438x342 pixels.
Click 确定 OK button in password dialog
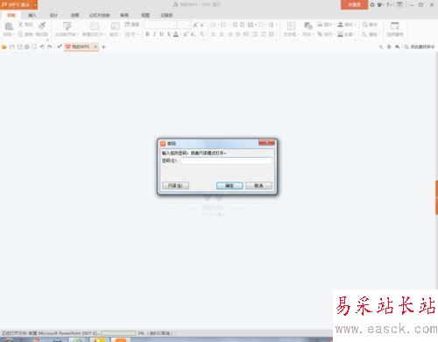click(x=230, y=186)
